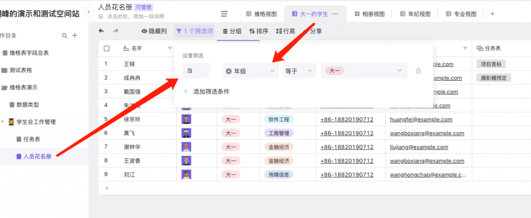Click 徐宗玲's avatar thumbnail in row 5

(x=186, y=119)
